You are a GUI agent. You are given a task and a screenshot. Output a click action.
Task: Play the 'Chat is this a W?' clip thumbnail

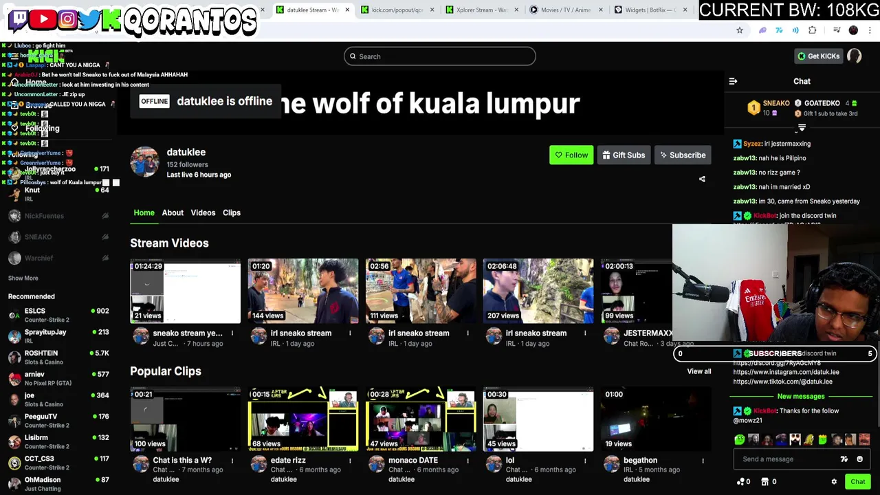pyautogui.click(x=186, y=419)
